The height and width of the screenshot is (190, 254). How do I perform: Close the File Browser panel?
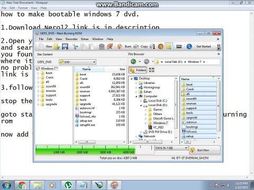click(219, 54)
